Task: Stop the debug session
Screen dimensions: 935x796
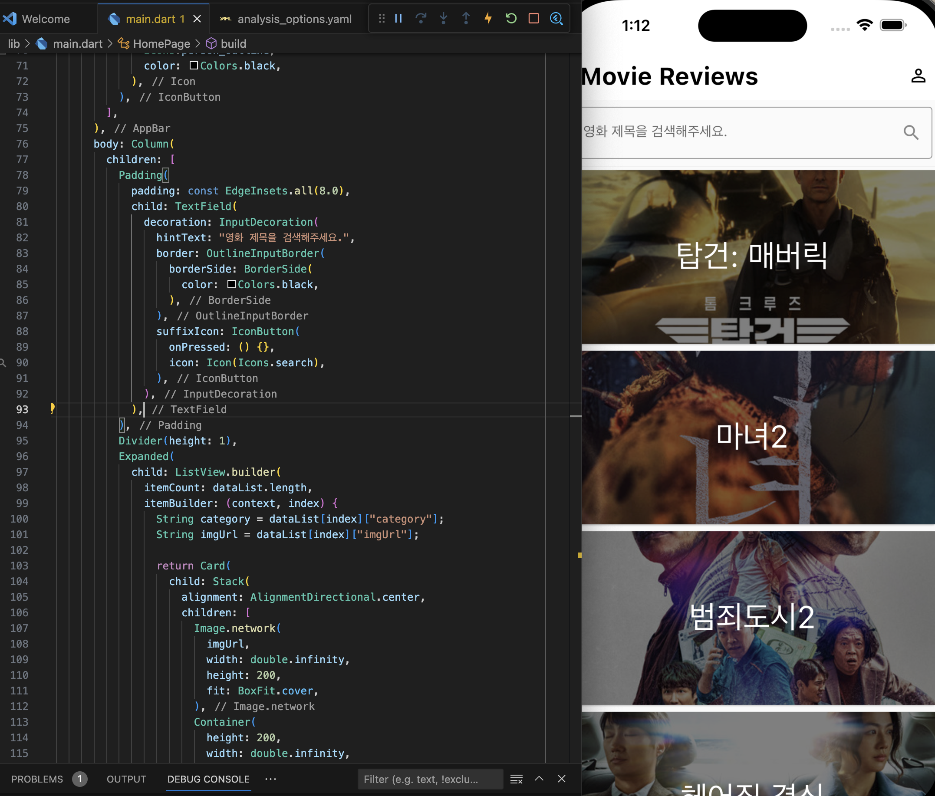Action: point(534,19)
